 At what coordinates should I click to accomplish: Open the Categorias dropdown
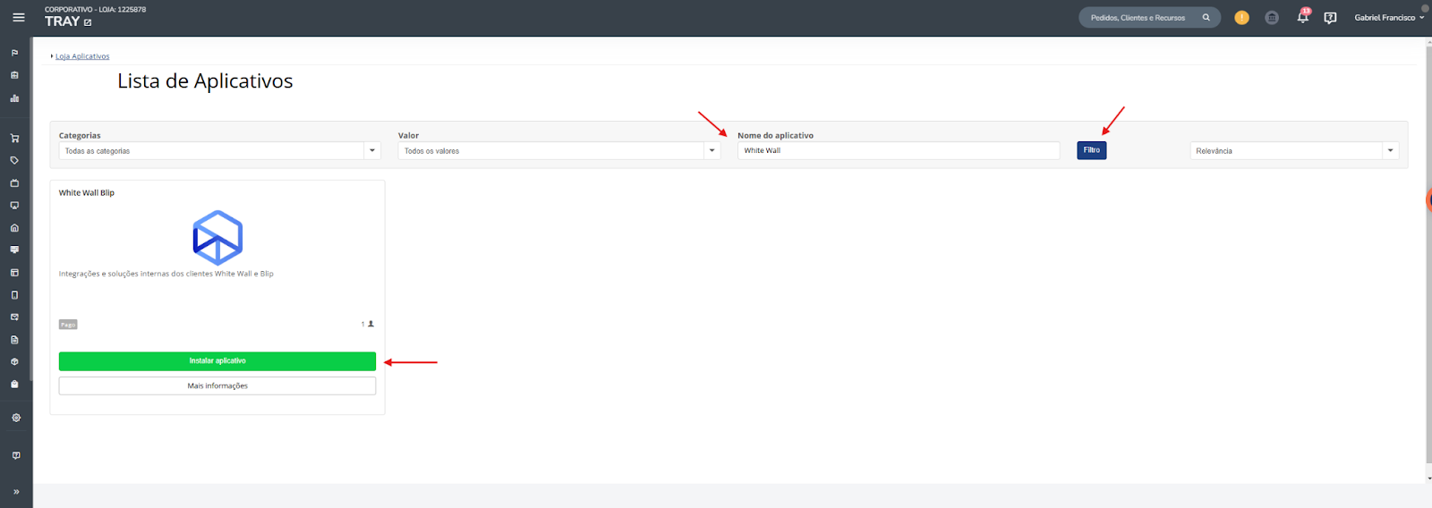(220, 150)
